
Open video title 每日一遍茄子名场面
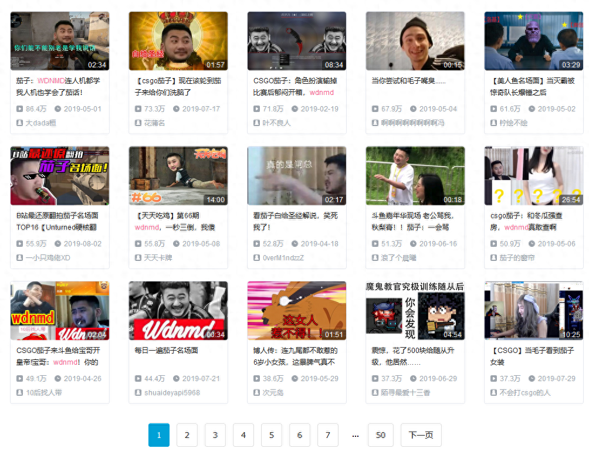coord(167,351)
